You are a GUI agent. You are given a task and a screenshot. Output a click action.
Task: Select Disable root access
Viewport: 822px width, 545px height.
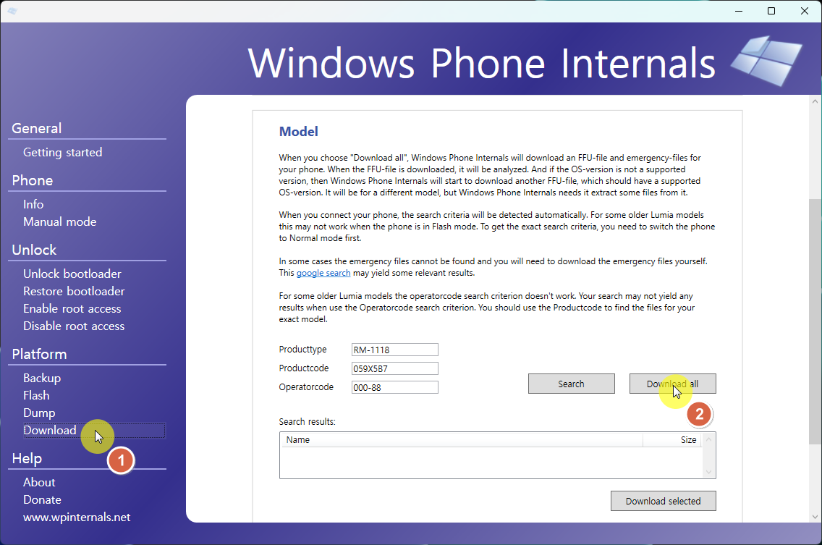click(x=74, y=326)
